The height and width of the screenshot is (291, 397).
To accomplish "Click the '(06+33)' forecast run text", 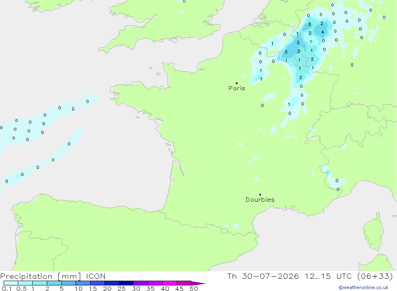I will (x=375, y=276).
